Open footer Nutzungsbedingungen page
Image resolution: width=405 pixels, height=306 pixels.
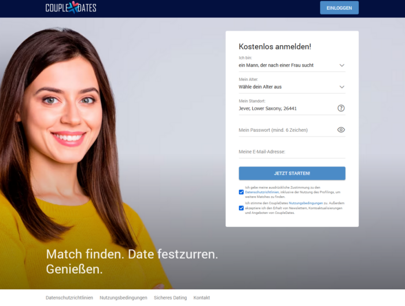click(x=123, y=298)
